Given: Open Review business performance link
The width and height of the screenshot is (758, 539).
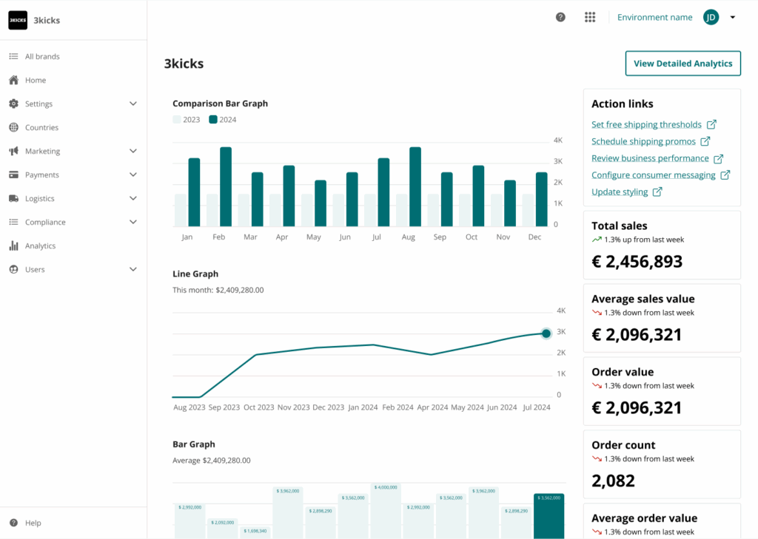Looking at the screenshot, I should (x=650, y=158).
